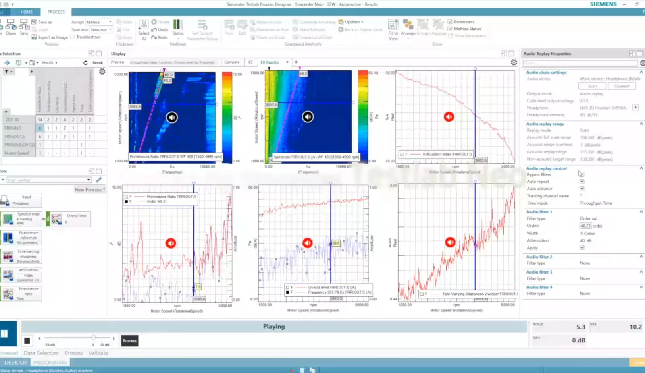
Task: Click the Overall level method block
Action: pos(69,219)
